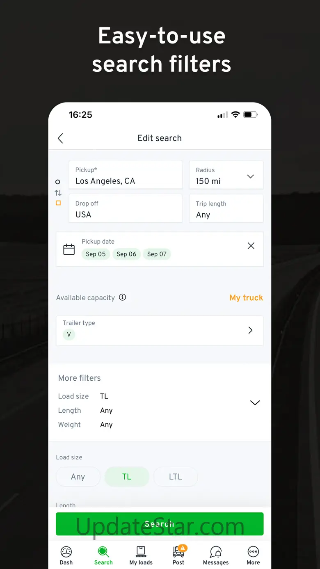Tap the My truck link
The height and width of the screenshot is (569, 320).
(x=246, y=298)
